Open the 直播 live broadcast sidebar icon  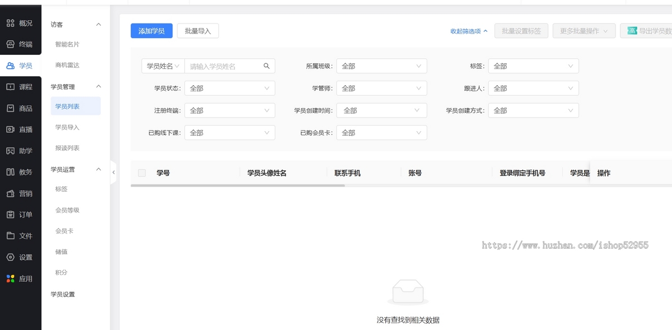10,129
